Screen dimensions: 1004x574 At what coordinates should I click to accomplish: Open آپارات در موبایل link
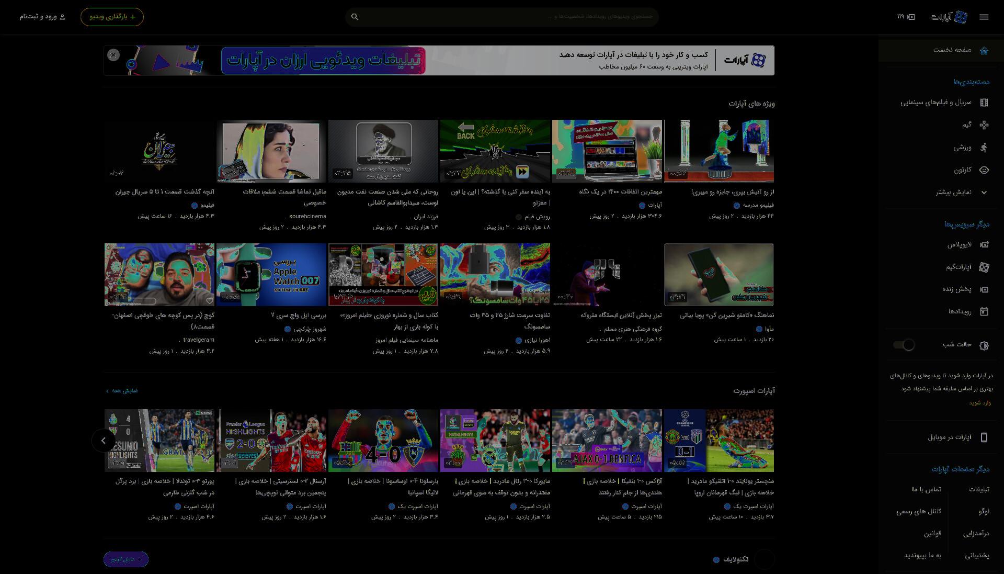point(949,437)
